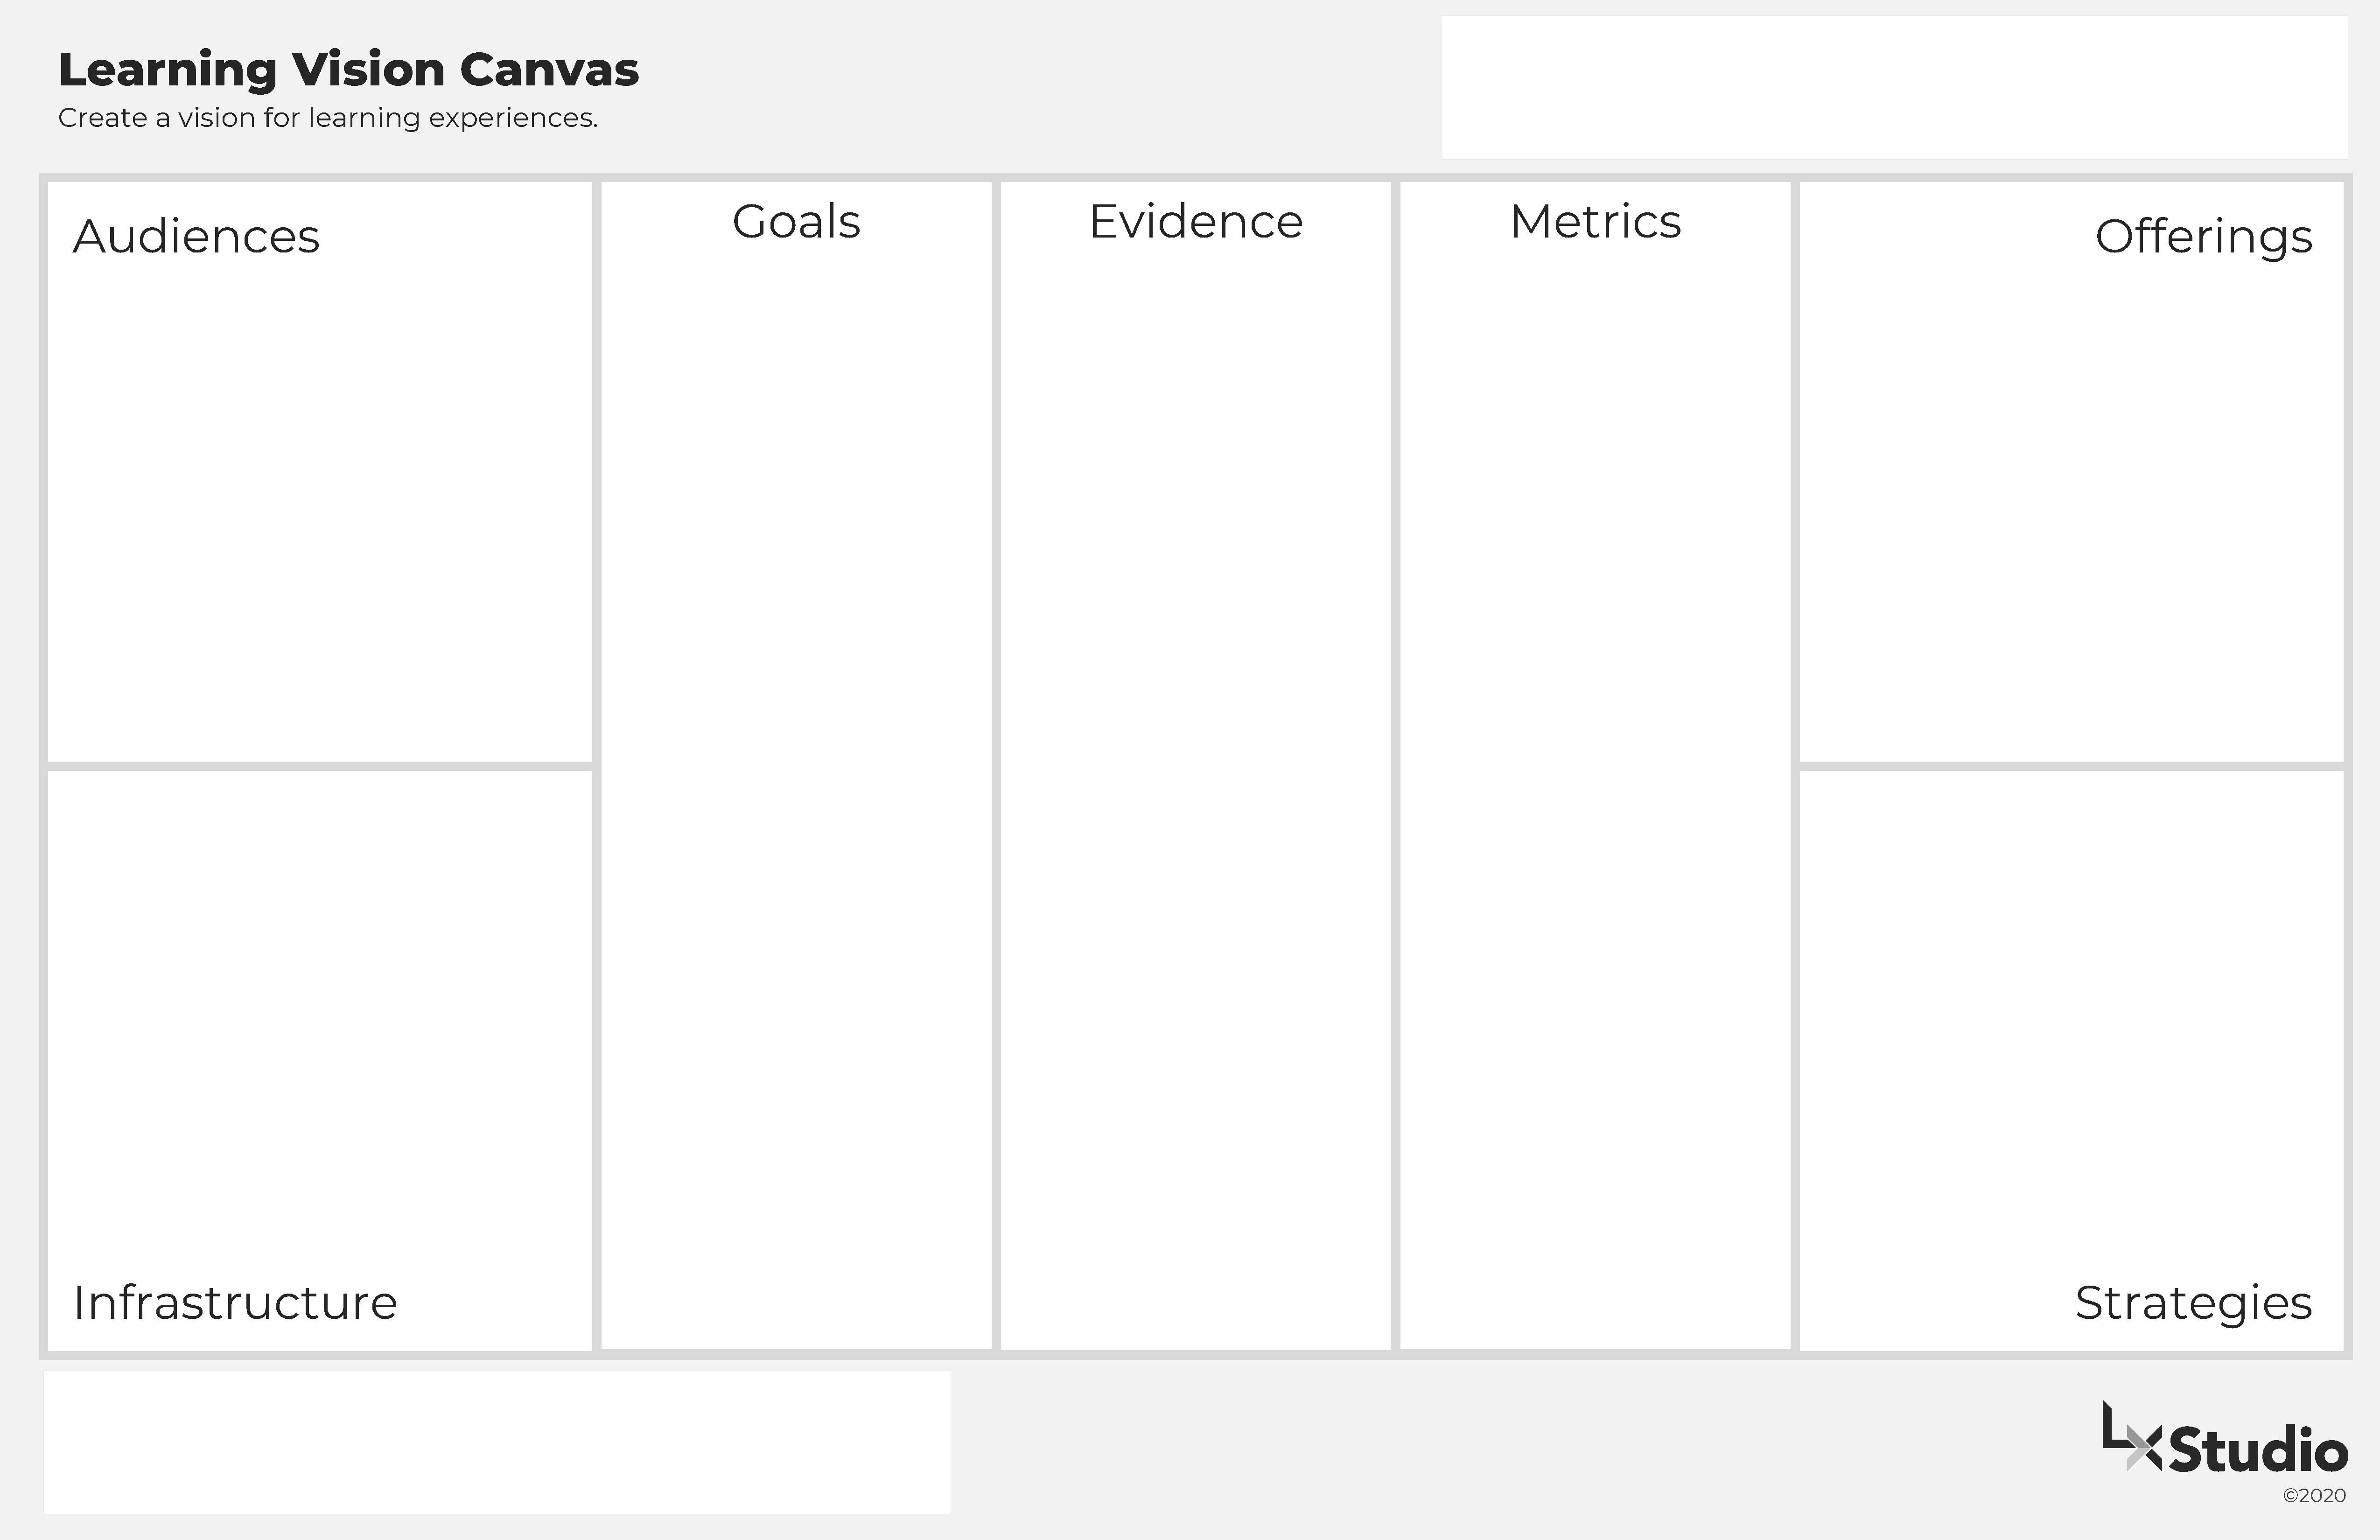Select the Goals column heading

tap(796, 222)
